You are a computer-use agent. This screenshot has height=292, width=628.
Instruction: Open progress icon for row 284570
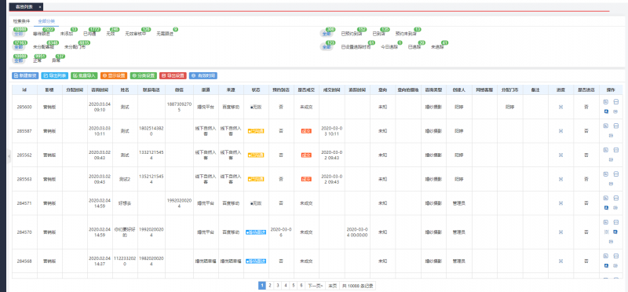tap(560, 232)
